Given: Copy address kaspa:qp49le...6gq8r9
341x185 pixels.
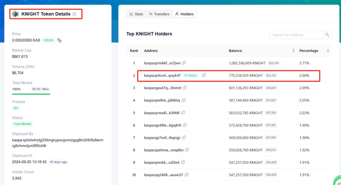Looking at the screenshot, I should click(185, 125).
